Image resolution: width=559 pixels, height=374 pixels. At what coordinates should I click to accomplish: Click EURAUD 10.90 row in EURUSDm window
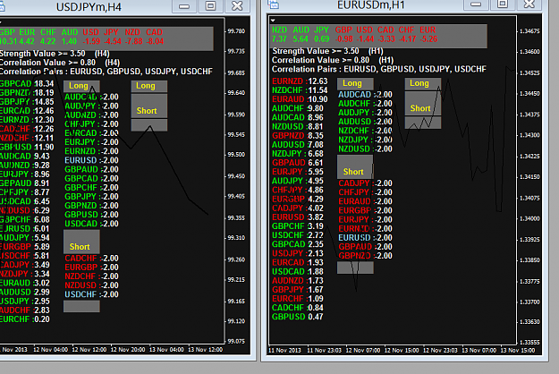pyautogui.click(x=300, y=99)
